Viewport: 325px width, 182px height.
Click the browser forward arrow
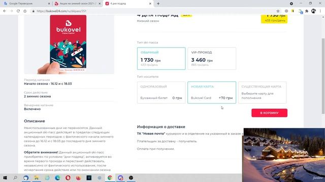pyautogui.click(x=11, y=11)
